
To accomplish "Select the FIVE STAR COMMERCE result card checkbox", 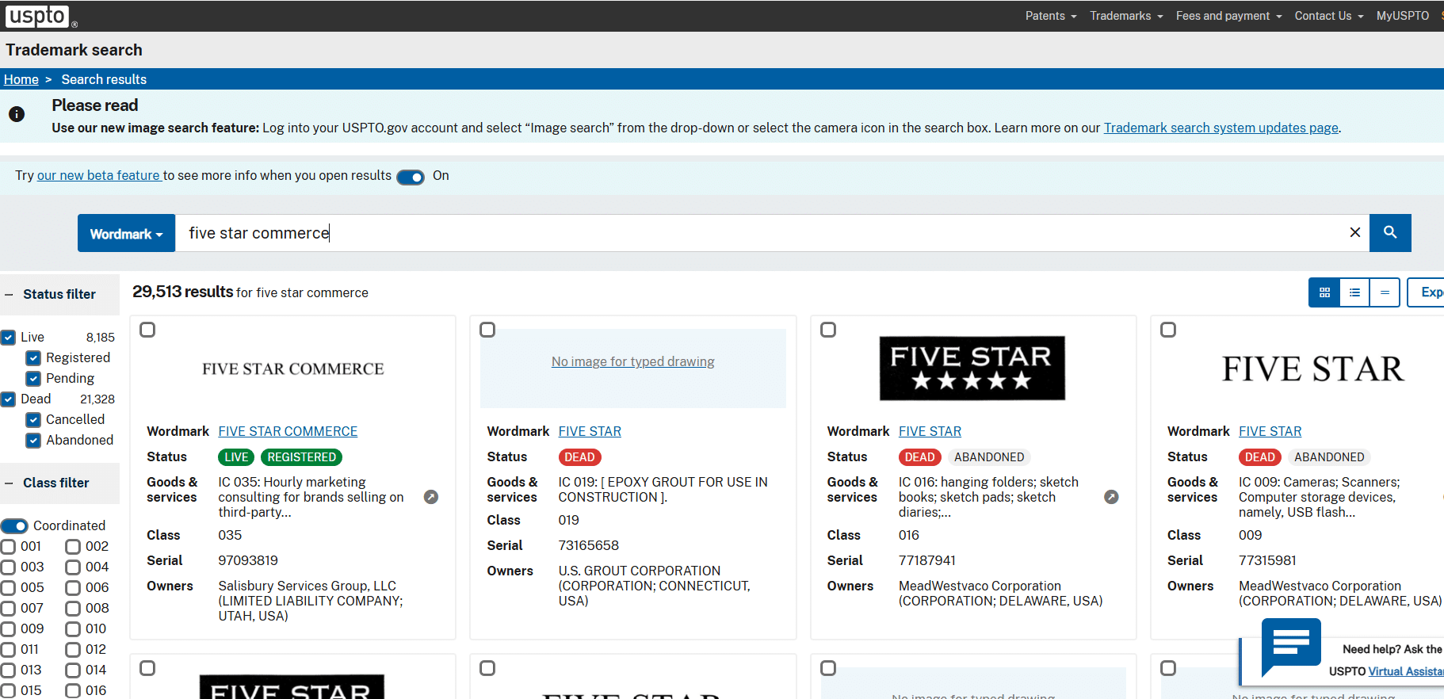I will tap(147, 330).
